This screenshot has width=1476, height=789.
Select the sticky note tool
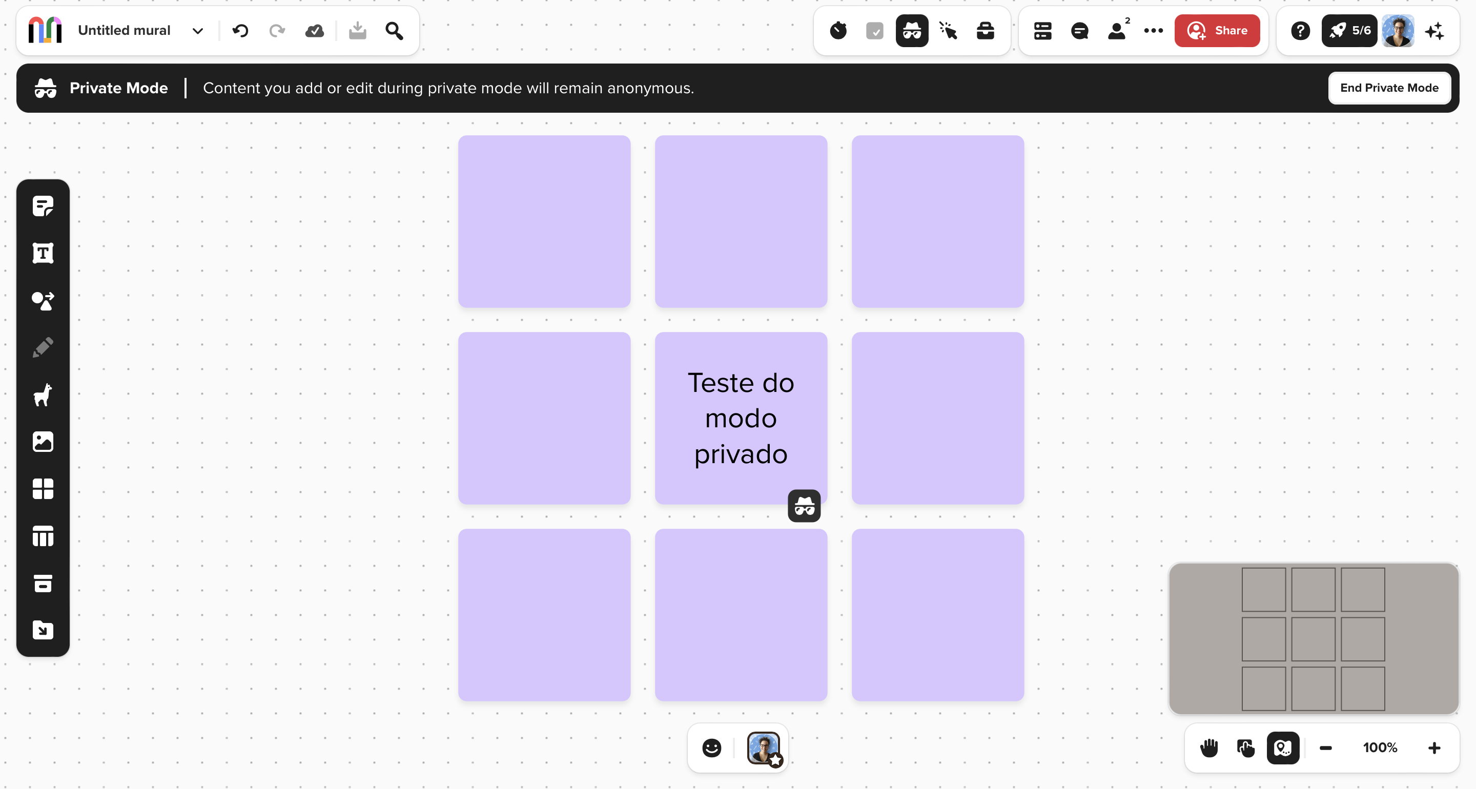click(x=43, y=205)
